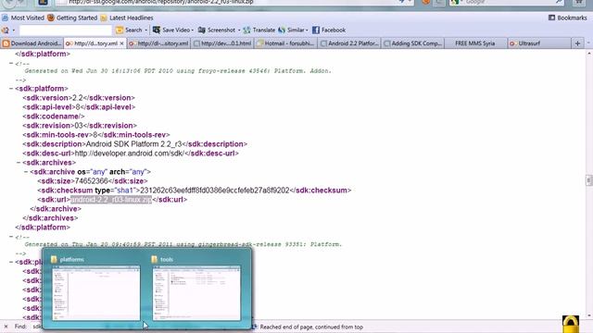Screen dimensions: 593x333
Task: Click the toolbar logo icon left of search box
Action: click(6, 31)
